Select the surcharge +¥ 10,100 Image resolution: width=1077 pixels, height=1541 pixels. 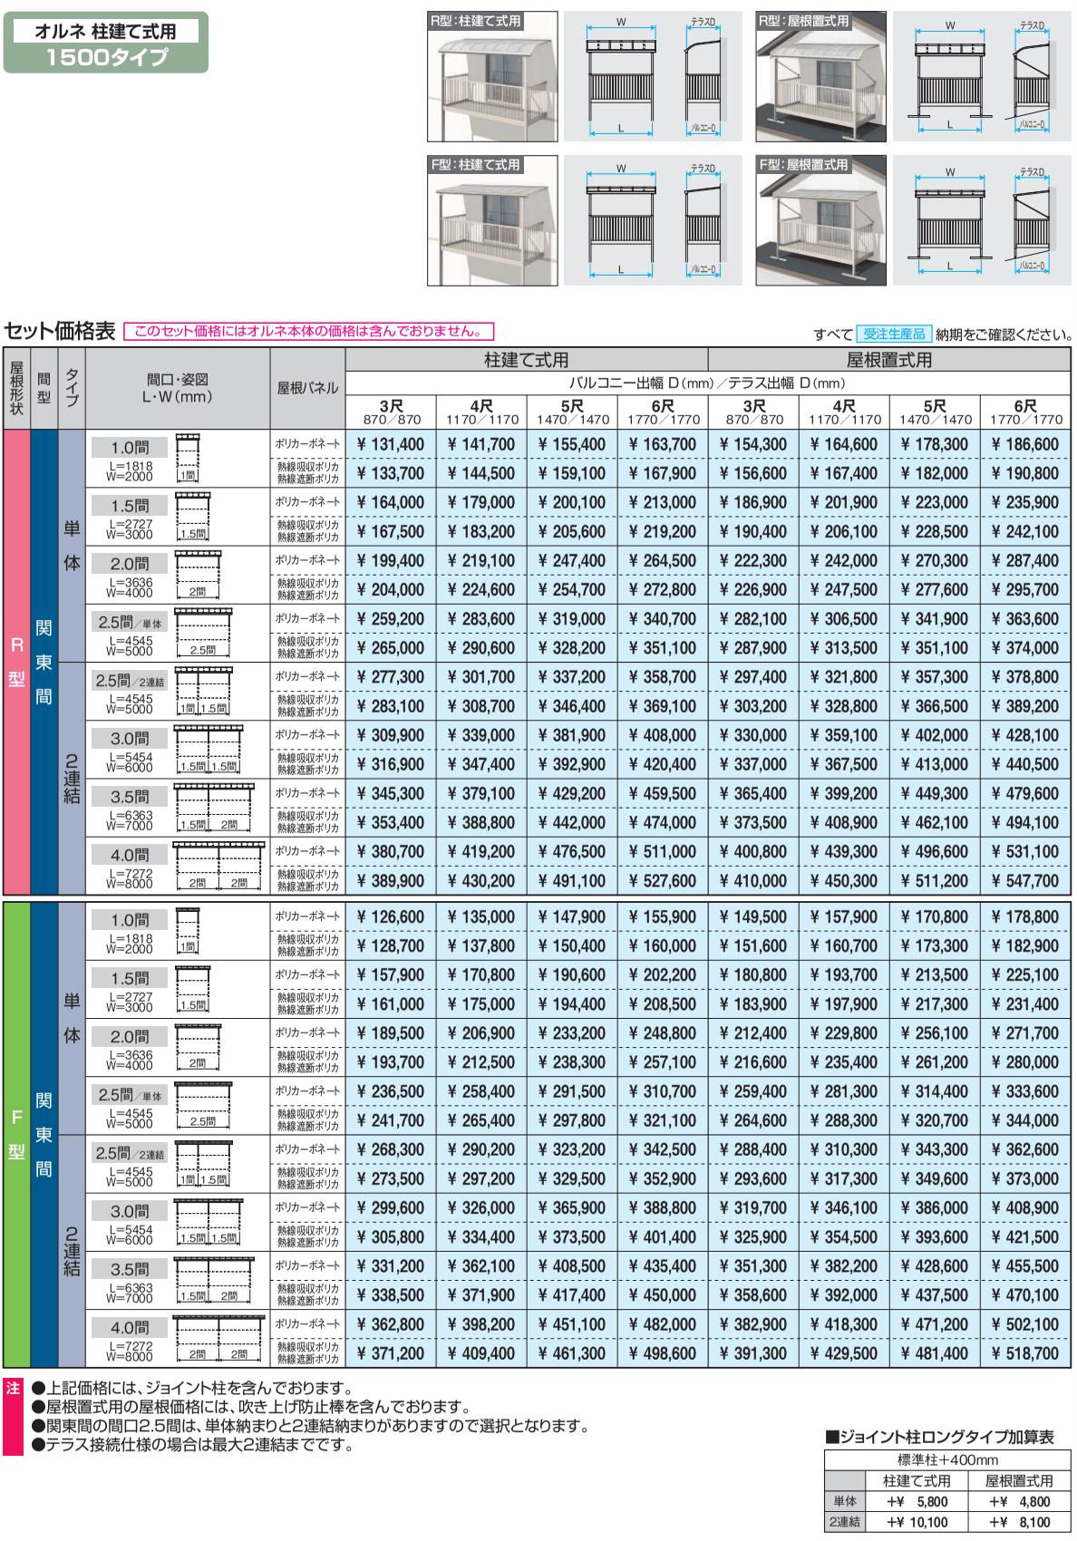pyautogui.click(x=917, y=1523)
